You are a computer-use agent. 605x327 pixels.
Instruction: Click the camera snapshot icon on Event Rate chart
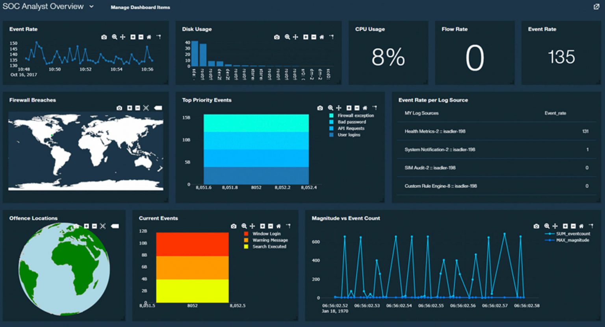(103, 37)
